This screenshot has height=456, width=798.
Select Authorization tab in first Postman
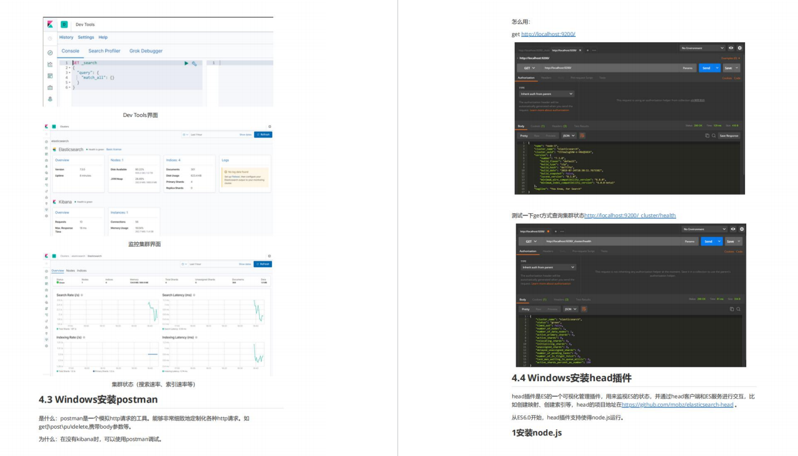pos(526,78)
